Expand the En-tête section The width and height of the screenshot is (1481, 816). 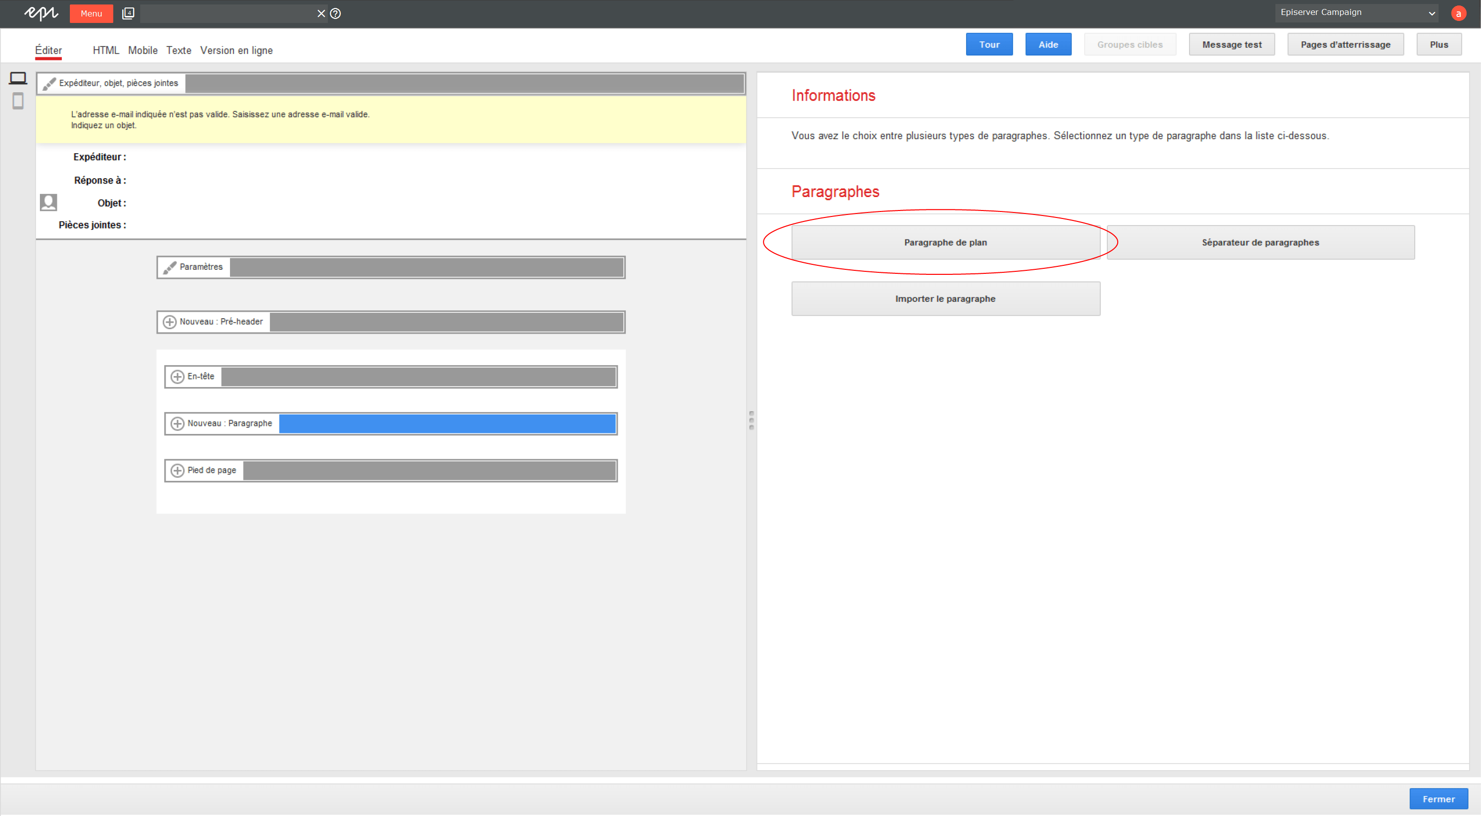coord(176,376)
